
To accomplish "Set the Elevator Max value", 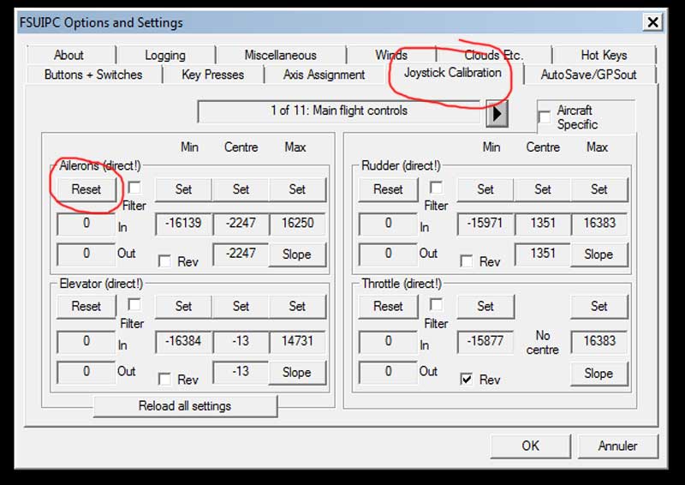I will click(297, 306).
